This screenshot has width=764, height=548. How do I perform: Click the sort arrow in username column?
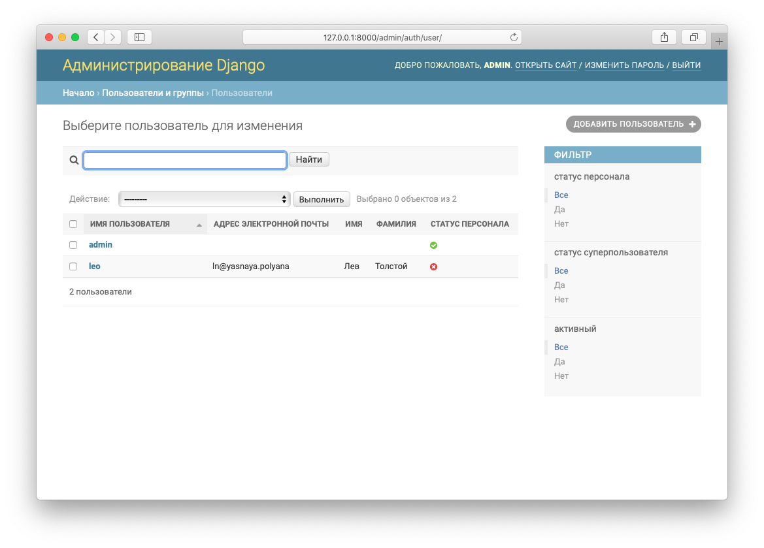click(199, 225)
